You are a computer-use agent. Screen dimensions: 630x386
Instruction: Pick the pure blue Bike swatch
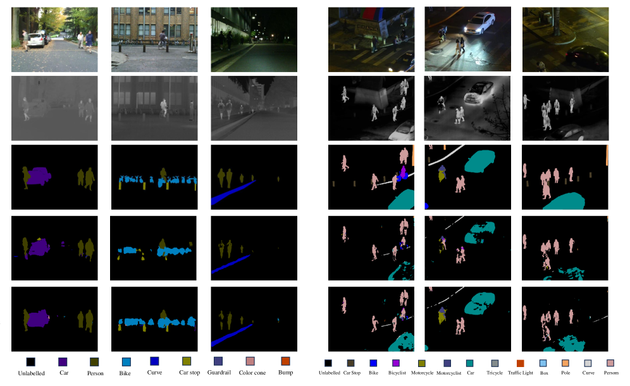coord(373,363)
